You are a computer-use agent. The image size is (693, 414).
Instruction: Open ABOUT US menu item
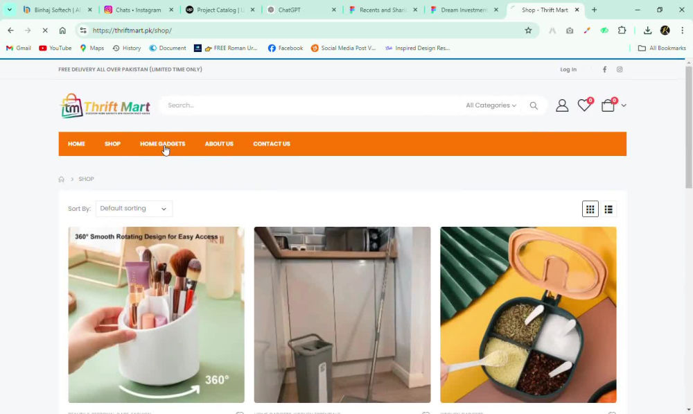point(219,144)
